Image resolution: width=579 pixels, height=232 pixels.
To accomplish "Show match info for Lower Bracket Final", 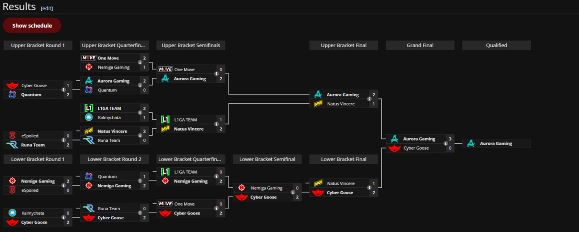I will (x=369, y=188).
